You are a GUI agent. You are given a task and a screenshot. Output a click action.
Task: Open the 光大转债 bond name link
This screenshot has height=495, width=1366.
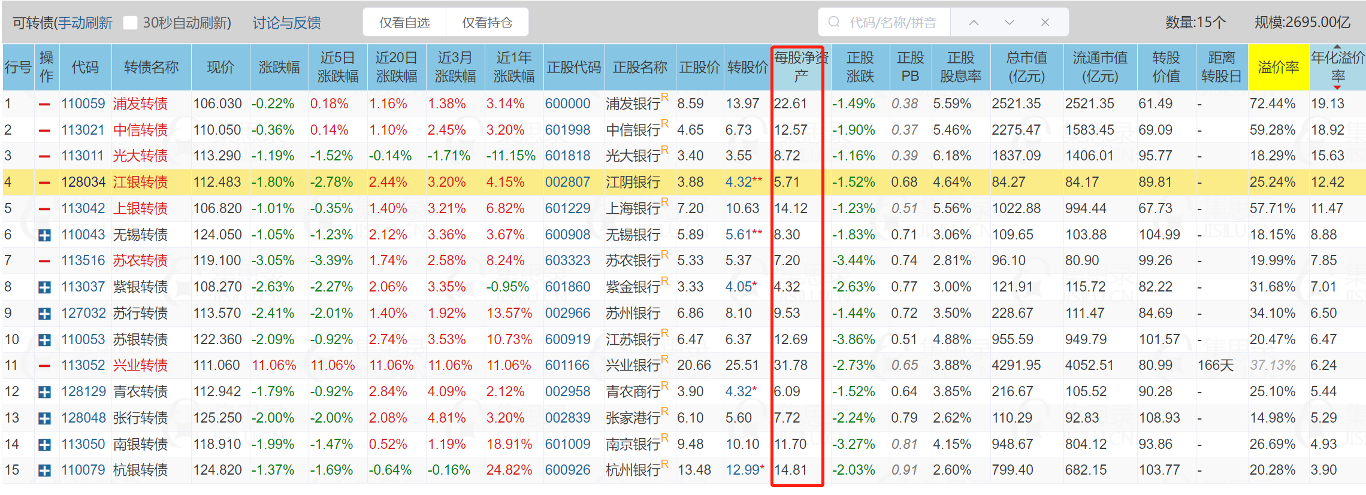(140, 156)
